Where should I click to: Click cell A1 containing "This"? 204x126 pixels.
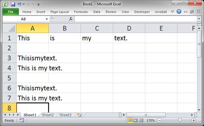coord(32,38)
